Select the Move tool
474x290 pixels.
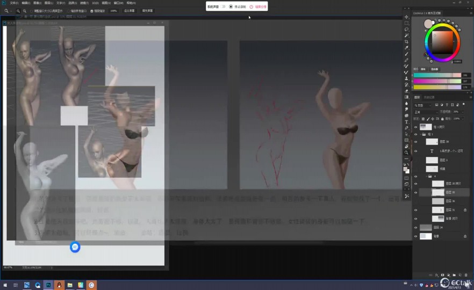(407, 17)
